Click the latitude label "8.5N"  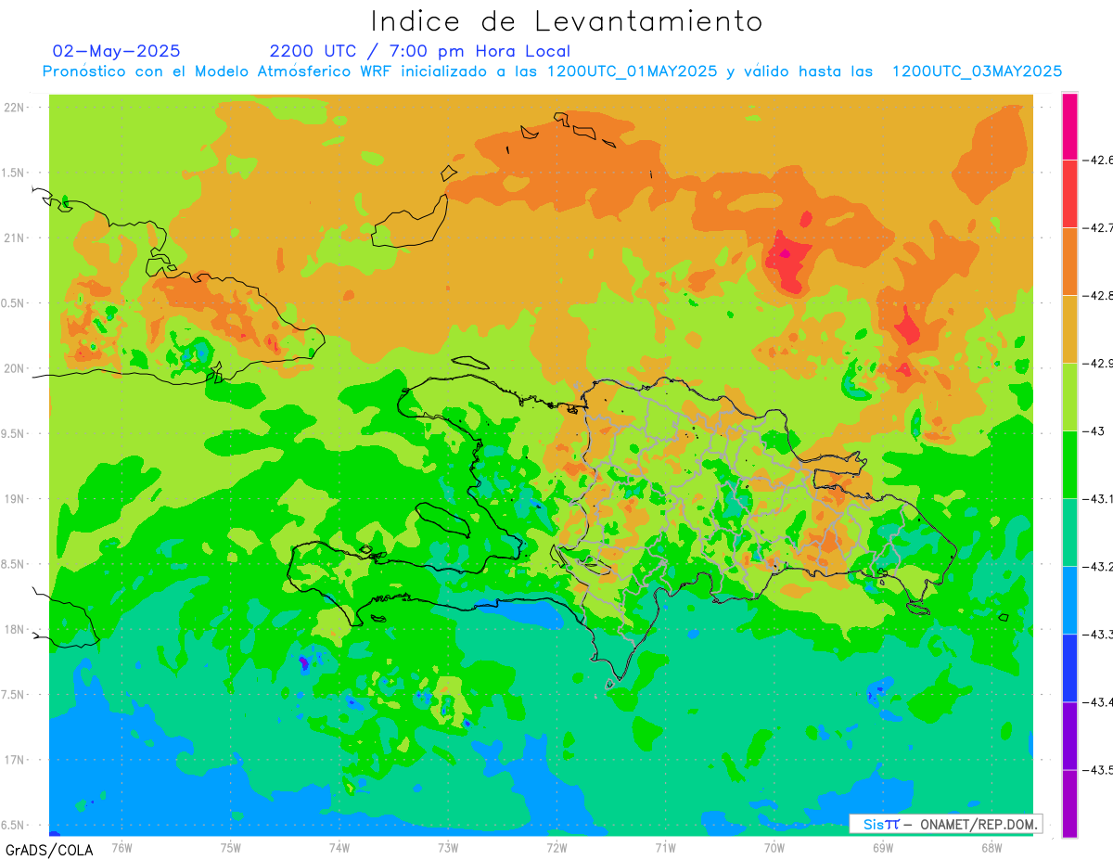click(14, 564)
